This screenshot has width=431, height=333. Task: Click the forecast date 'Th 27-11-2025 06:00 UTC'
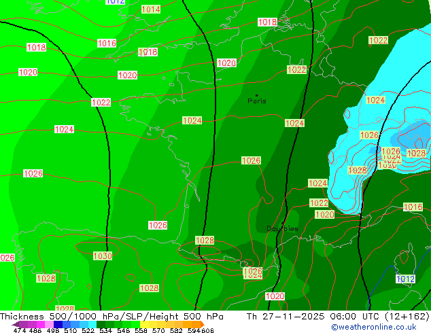pyautogui.click(x=313, y=317)
